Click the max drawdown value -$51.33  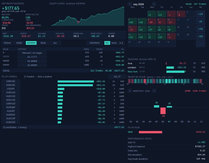30,28
